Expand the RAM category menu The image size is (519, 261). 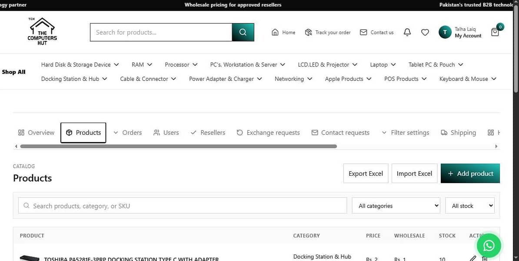pyautogui.click(x=142, y=64)
